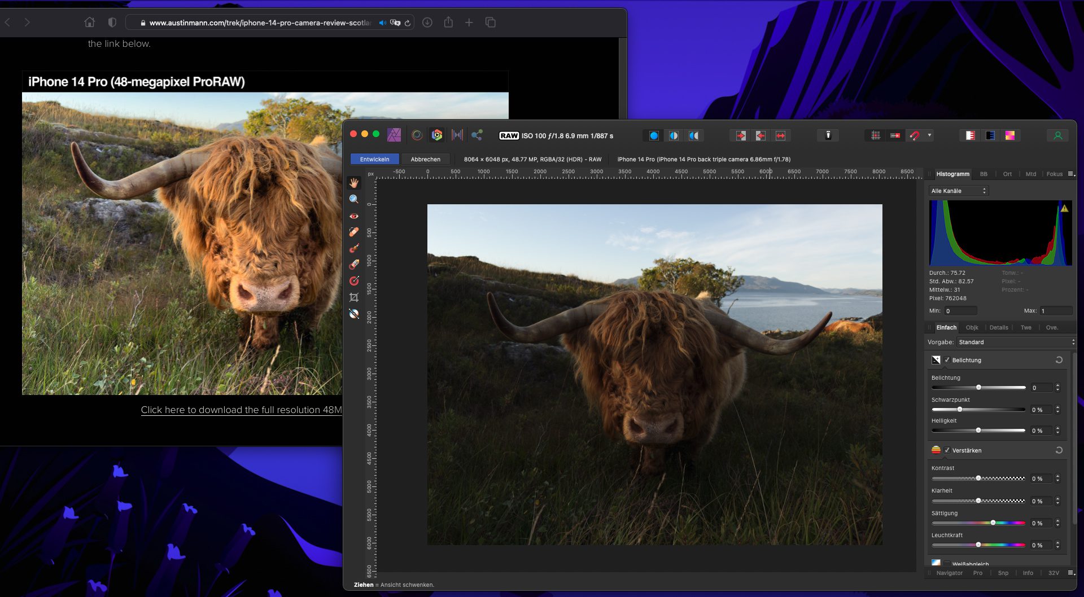Image resolution: width=1084 pixels, height=597 pixels.
Task: Switch to the Details tab
Action: [999, 327]
